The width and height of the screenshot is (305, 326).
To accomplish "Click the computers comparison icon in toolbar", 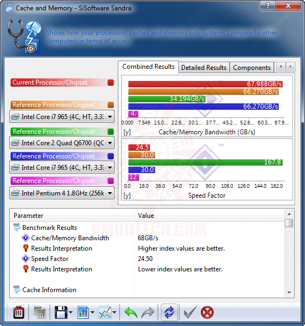I will [40, 312].
